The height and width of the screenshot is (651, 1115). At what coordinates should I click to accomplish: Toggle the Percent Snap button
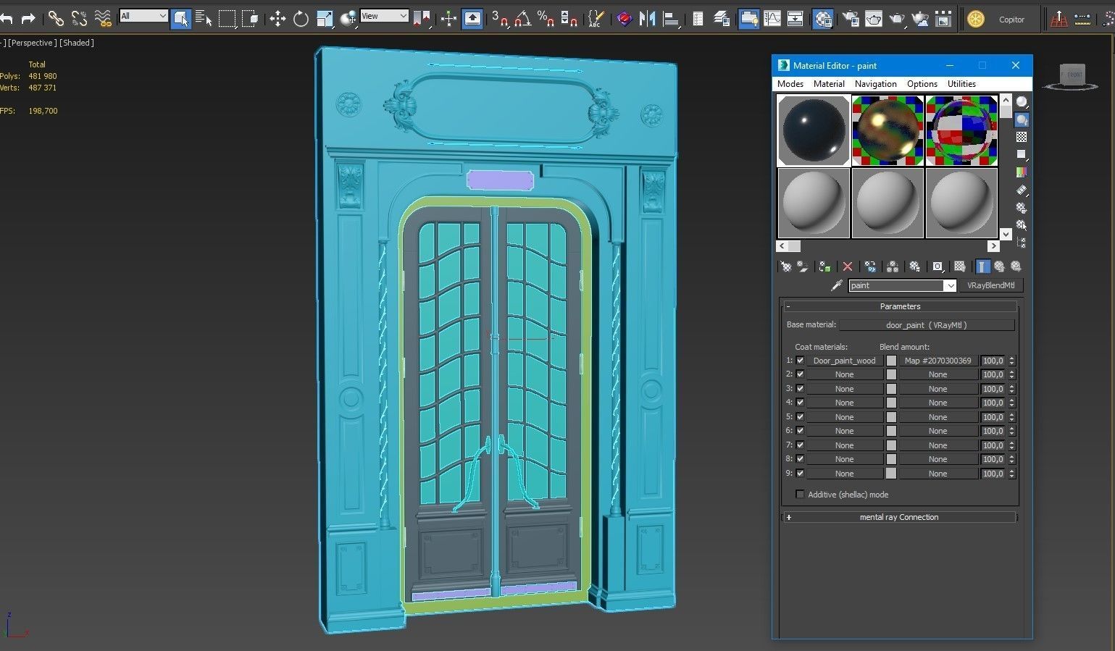pyautogui.click(x=546, y=19)
